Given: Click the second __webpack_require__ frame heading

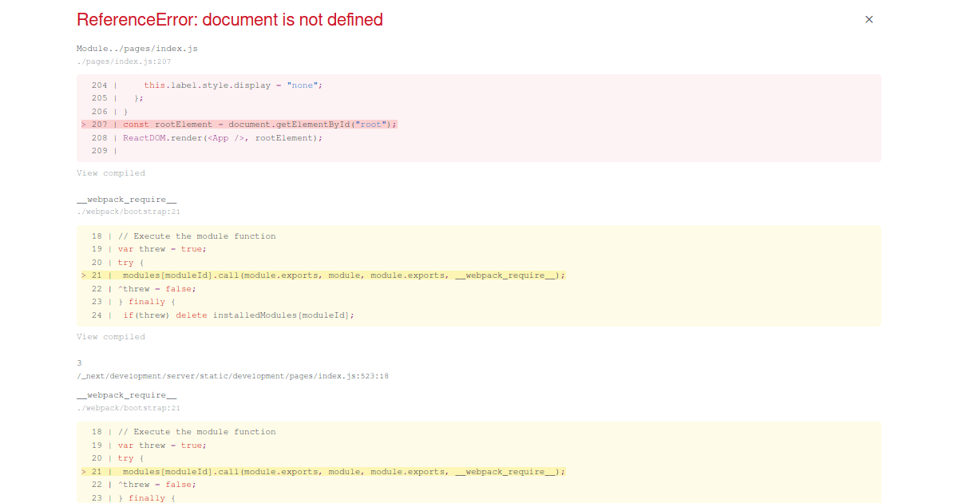Looking at the screenshot, I should pyautogui.click(x=125, y=394).
